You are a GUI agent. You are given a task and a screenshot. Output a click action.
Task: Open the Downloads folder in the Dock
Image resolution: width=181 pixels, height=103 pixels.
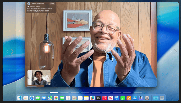[x=156, y=98]
